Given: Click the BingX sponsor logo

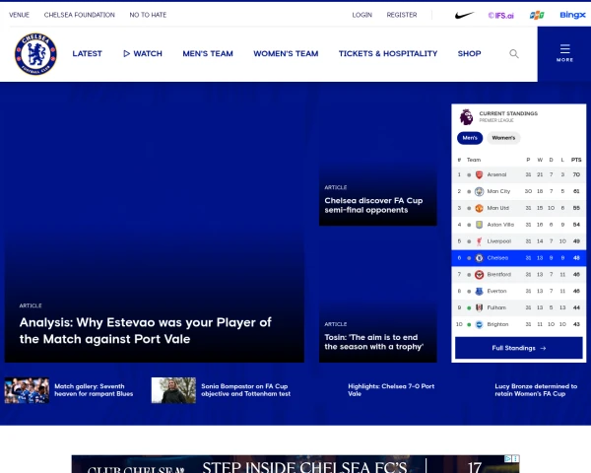Looking at the screenshot, I should [x=572, y=15].
